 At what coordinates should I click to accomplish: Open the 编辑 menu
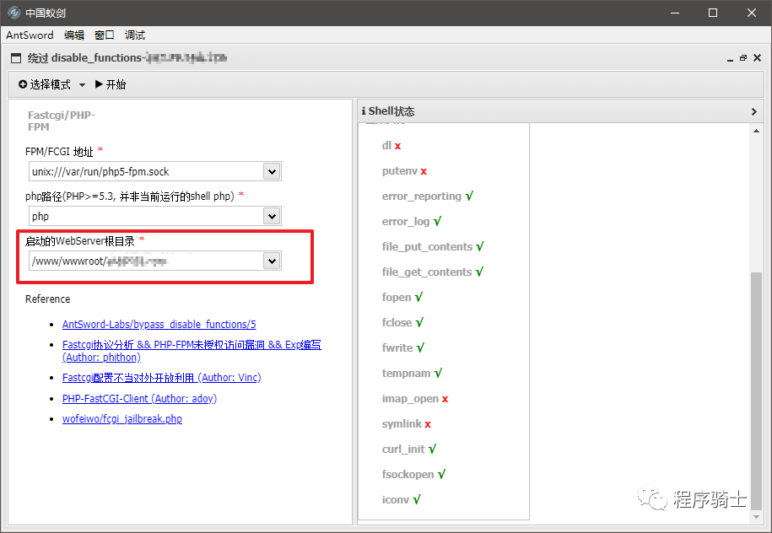coord(74,35)
